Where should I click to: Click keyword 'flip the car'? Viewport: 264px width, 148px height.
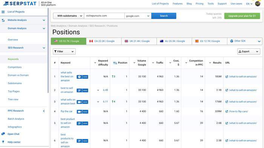pyautogui.click(x=66, y=112)
